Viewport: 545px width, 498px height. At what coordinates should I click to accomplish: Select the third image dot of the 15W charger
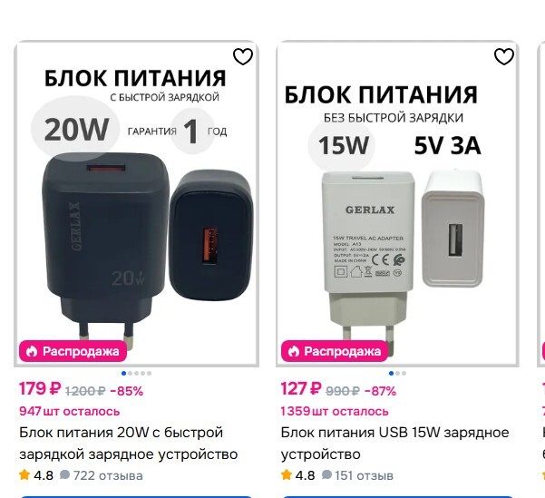[x=404, y=373]
